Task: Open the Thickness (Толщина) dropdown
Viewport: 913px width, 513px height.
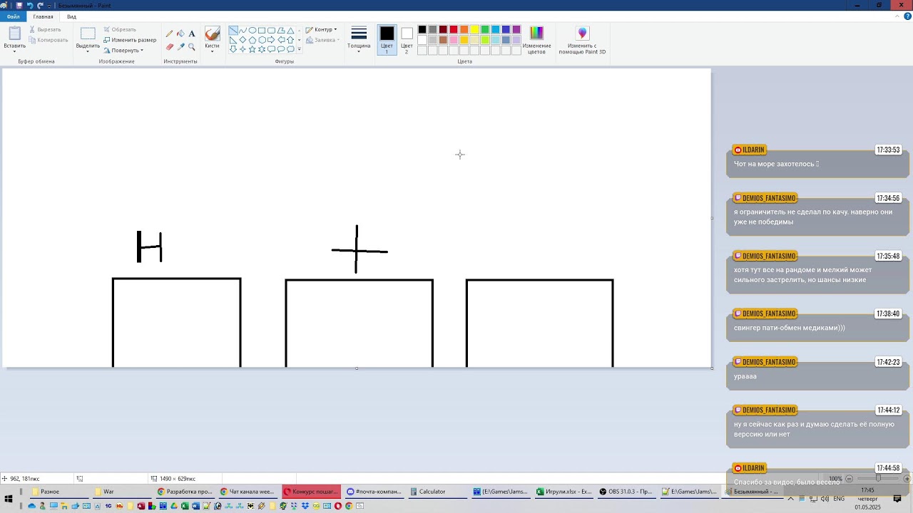Action: pos(359,40)
